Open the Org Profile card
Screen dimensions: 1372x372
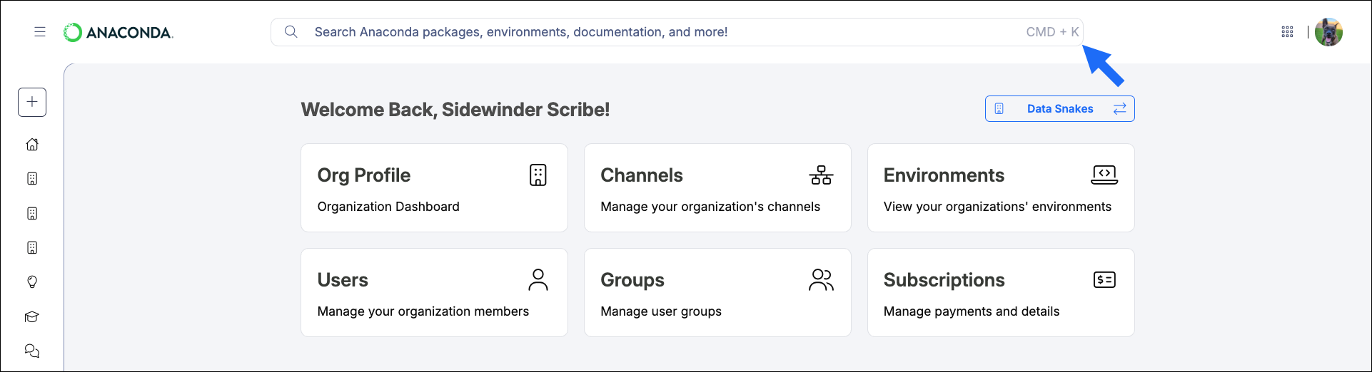pyautogui.click(x=434, y=187)
